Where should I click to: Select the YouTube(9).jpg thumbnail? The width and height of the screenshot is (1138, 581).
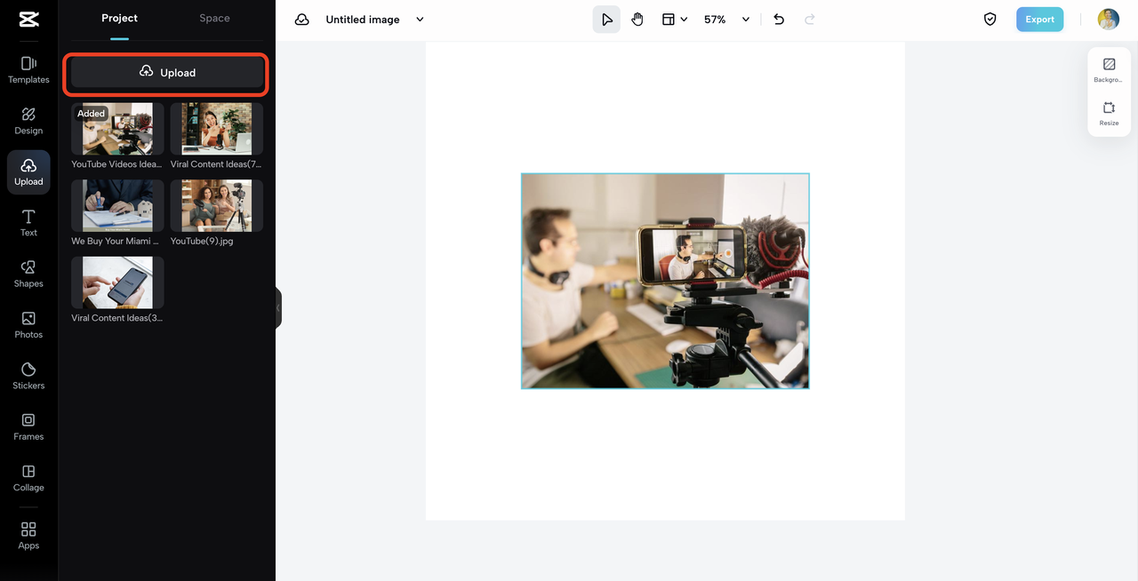[217, 206]
